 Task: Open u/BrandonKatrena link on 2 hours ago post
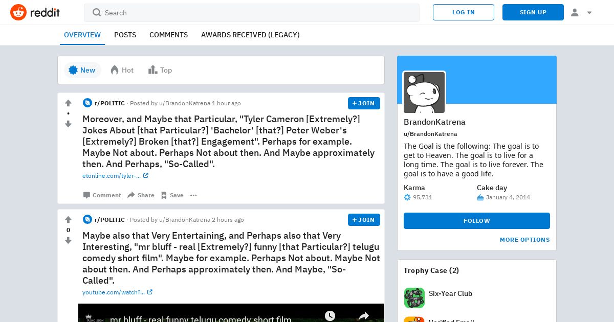point(185,220)
